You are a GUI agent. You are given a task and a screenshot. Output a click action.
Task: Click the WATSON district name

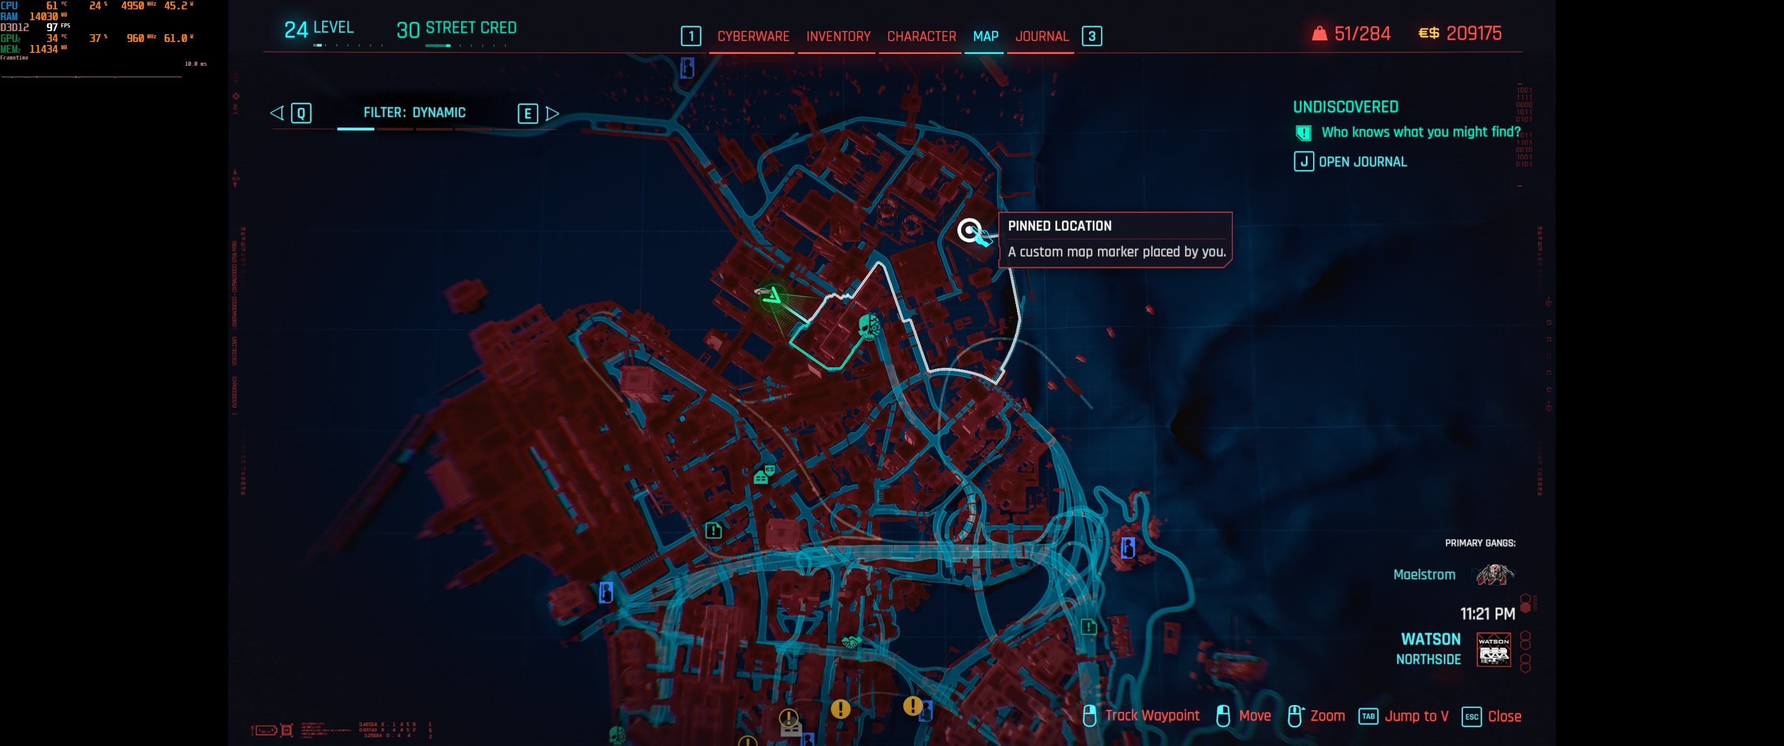(x=1430, y=639)
